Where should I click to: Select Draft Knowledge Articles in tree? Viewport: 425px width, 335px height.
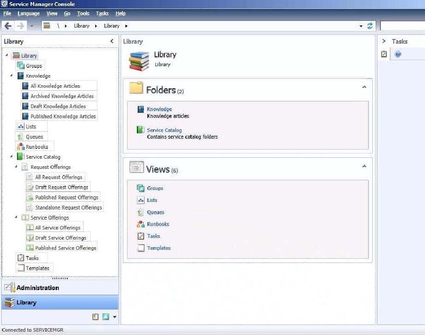click(58, 106)
